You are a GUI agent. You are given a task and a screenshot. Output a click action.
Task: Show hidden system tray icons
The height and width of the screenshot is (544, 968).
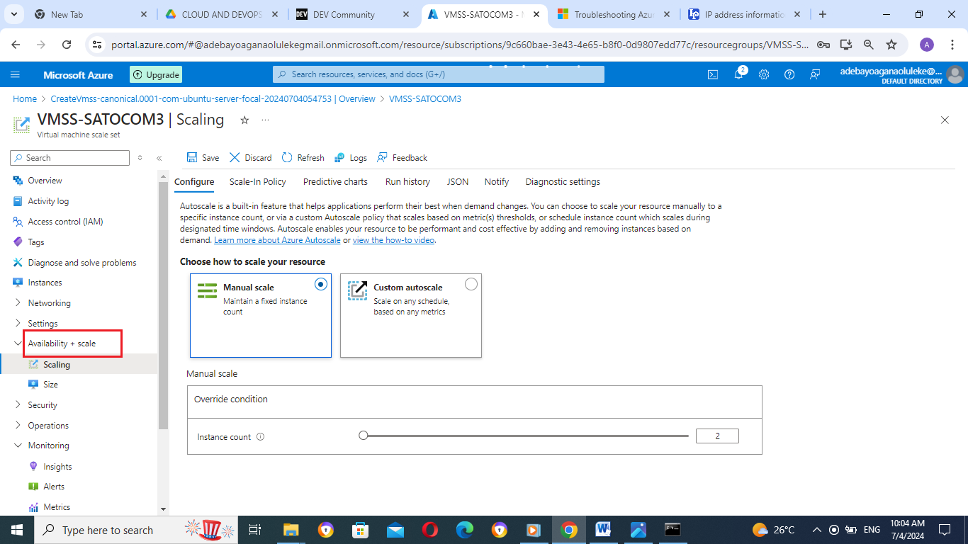pos(816,530)
